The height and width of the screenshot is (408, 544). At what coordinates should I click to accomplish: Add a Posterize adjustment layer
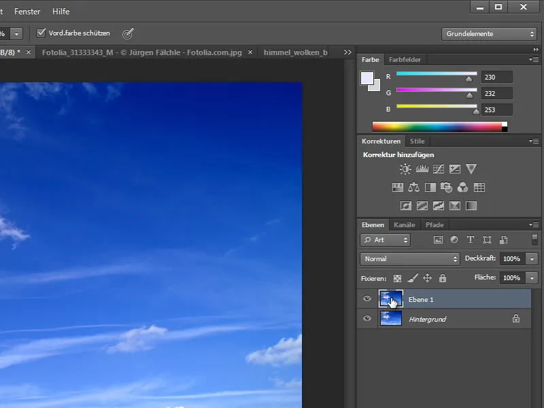click(422, 206)
